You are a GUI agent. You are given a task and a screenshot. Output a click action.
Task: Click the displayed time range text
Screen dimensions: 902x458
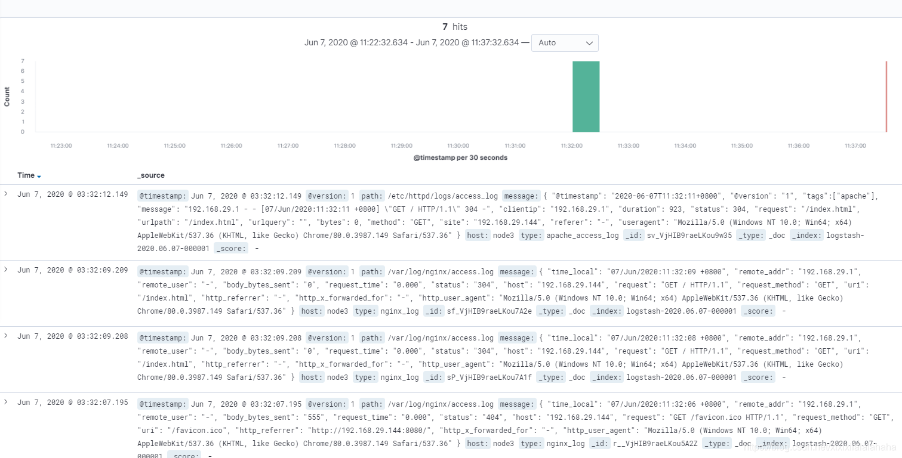point(412,43)
